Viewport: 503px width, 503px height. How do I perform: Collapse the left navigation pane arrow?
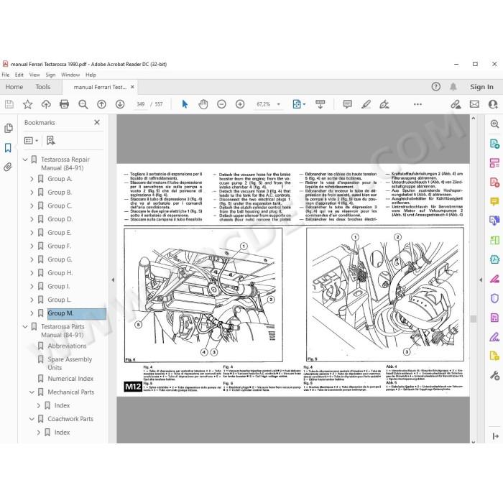(x=113, y=280)
